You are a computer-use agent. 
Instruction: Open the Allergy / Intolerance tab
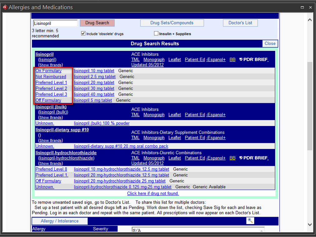click(60, 221)
